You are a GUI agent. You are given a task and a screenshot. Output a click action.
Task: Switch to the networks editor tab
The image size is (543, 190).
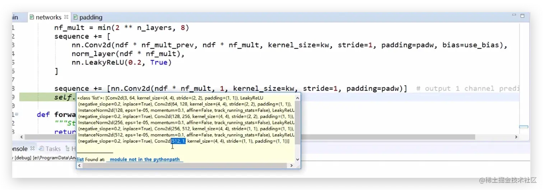tap(48, 17)
